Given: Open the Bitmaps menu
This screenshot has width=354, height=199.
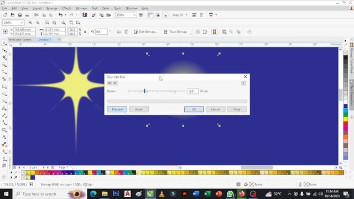Looking at the screenshot, I should (x=81, y=8).
